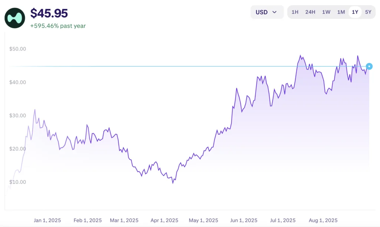380x227 pixels.
Task: Switch to the 1H time range
Action: point(295,12)
